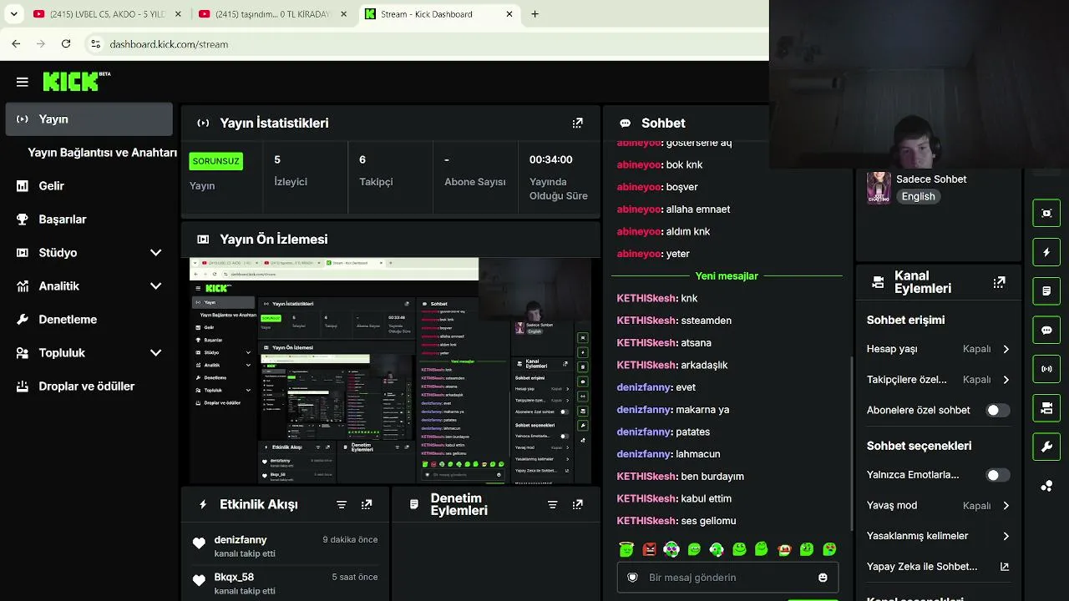Open Denetim Eylemleri filter options
Viewport: 1069px width, 601px height.
coord(552,505)
